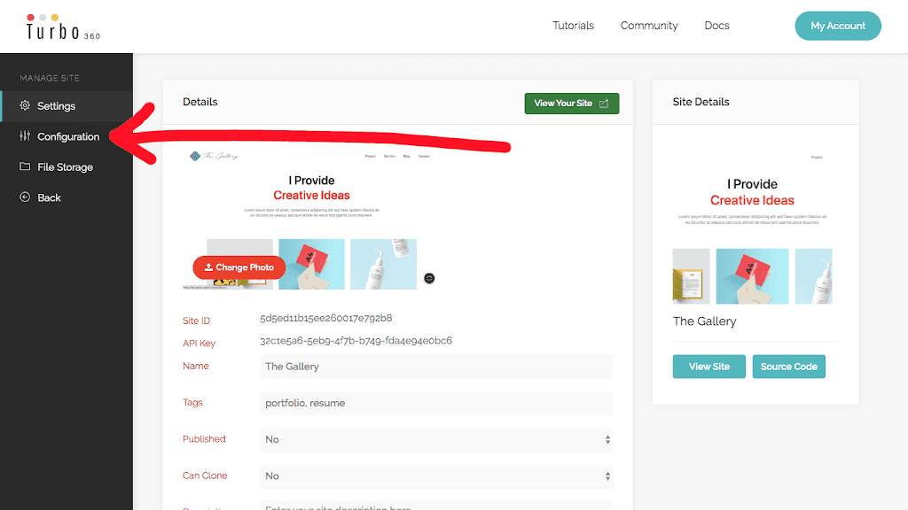This screenshot has height=510, width=908.
Task: Click the Settings gear icon in sidebar
Action: pyautogui.click(x=25, y=105)
